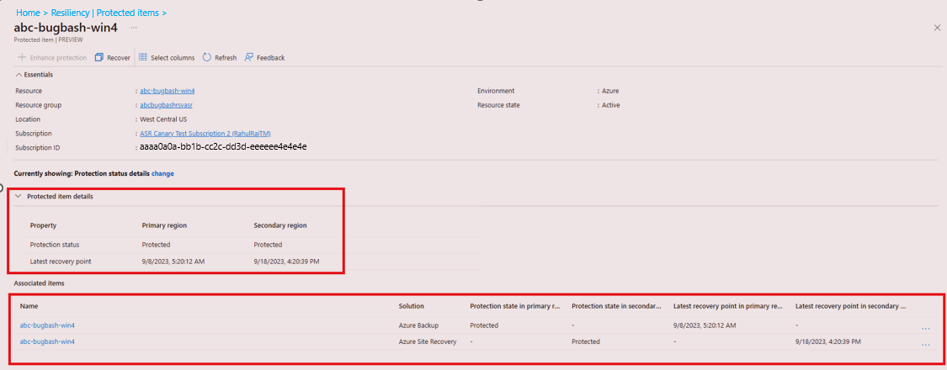Click Protection status property label

pyautogui.click(x=55, y=245)
